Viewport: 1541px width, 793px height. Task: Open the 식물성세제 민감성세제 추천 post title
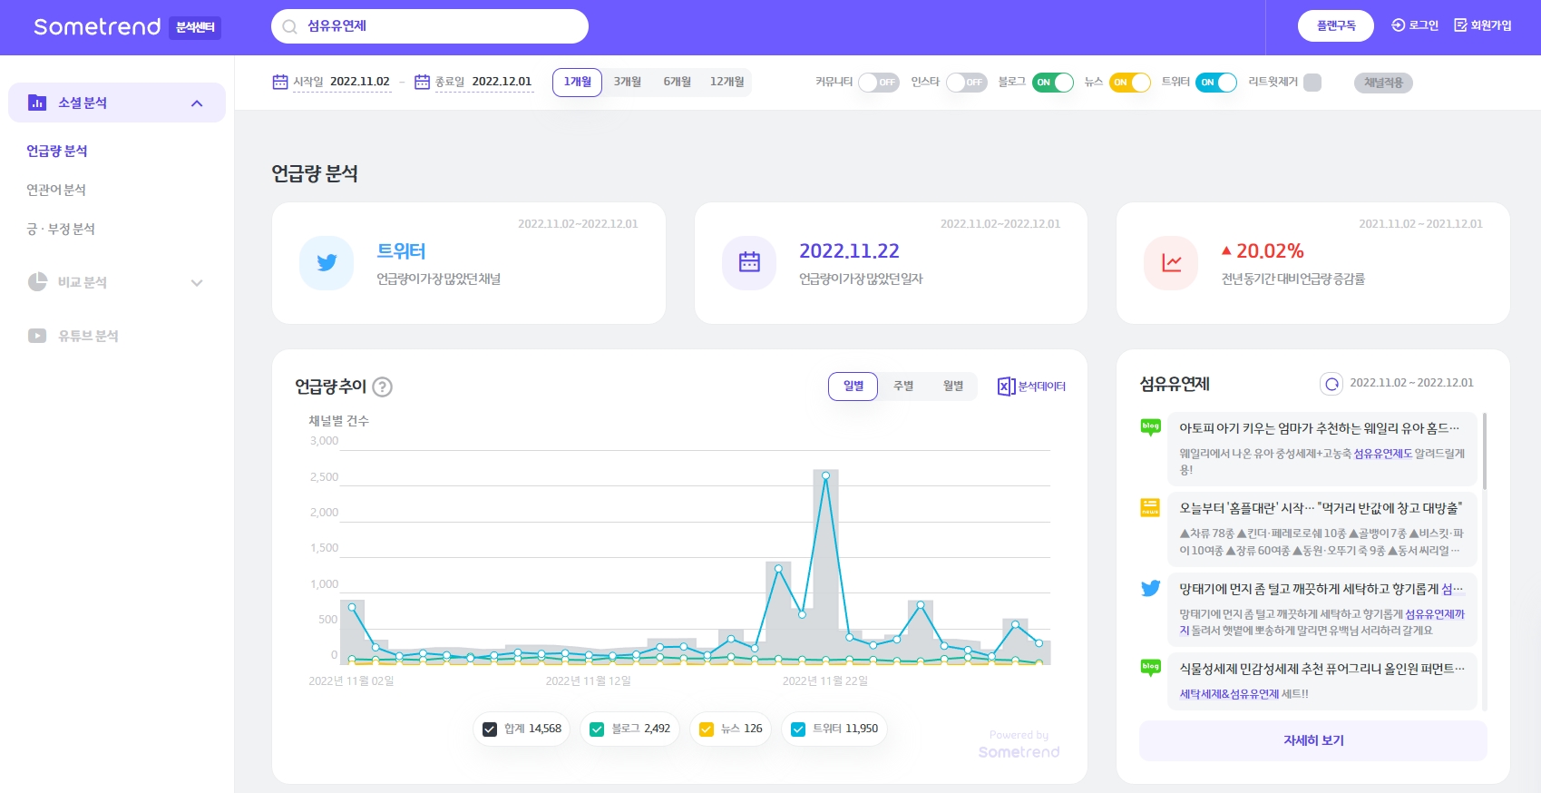coord(1322,669)
